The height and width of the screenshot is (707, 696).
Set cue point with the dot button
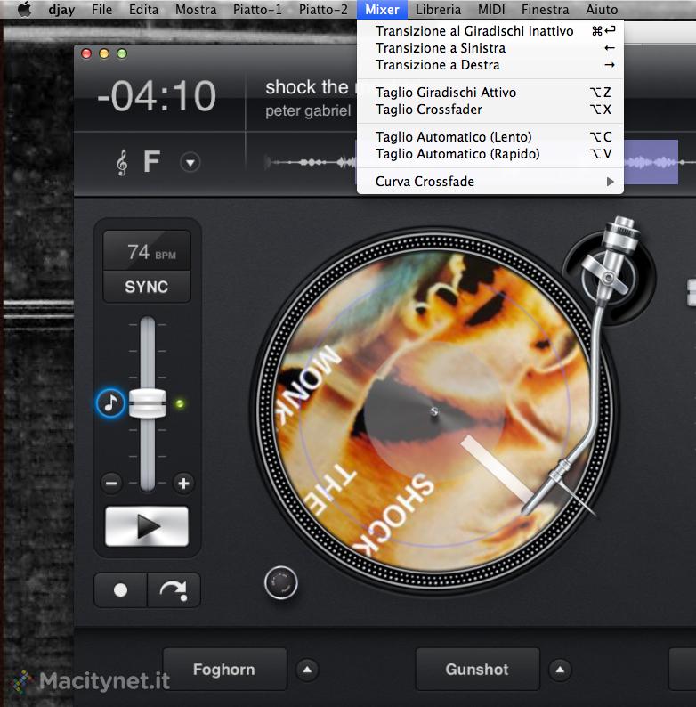pyautogui.click(x=121, y=590)
